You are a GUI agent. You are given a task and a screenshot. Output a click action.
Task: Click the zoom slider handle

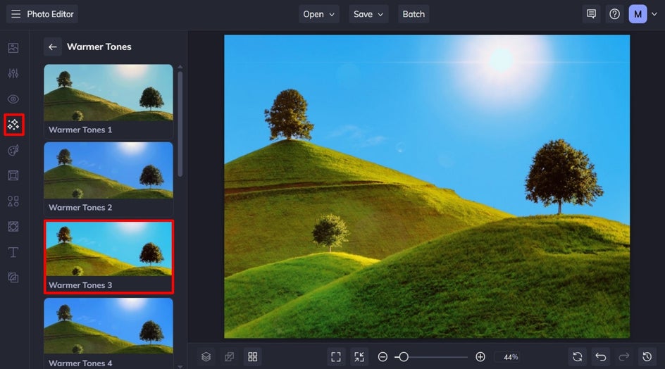point(404,357)
